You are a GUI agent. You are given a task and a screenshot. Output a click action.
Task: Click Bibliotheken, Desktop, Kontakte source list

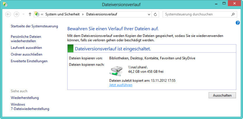152,58
